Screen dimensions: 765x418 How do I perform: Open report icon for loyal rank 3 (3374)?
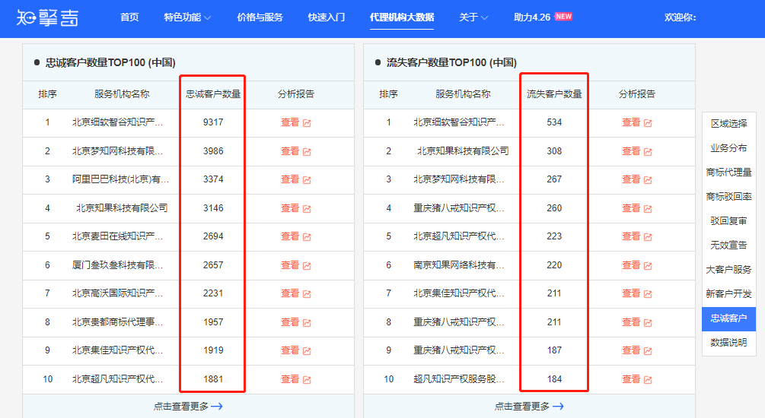coord(307,180)
